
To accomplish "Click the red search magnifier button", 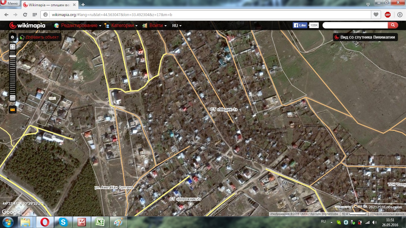I will coord(393,25).
